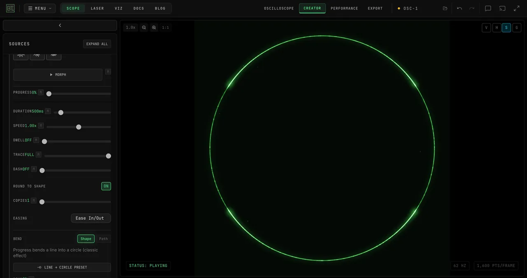Enter fullscreen with the expand arrows icon

click(x=517, y=8)
